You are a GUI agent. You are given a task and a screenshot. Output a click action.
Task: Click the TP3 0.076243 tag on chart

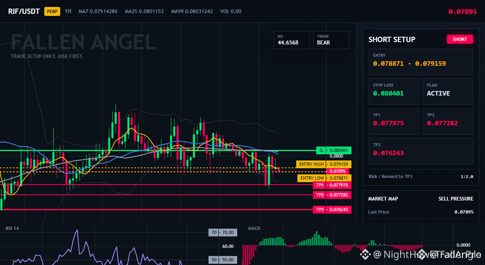tap(332, 209)
